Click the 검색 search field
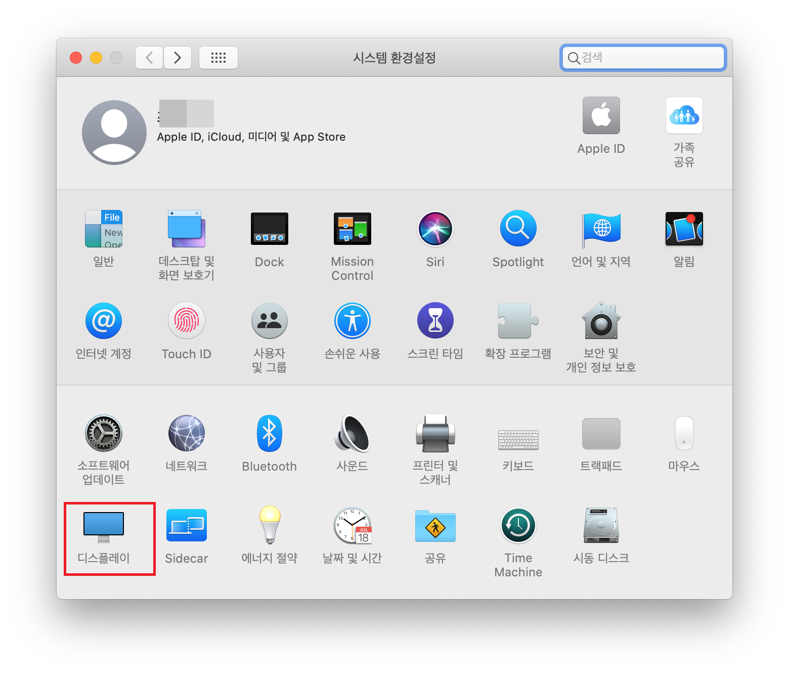789x674 pixels. click(x=643, y=58)
